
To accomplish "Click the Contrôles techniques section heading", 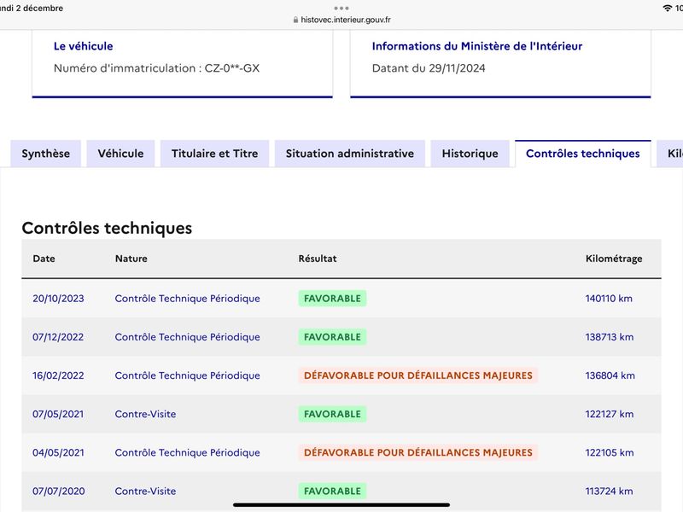I will click(107, 228).
